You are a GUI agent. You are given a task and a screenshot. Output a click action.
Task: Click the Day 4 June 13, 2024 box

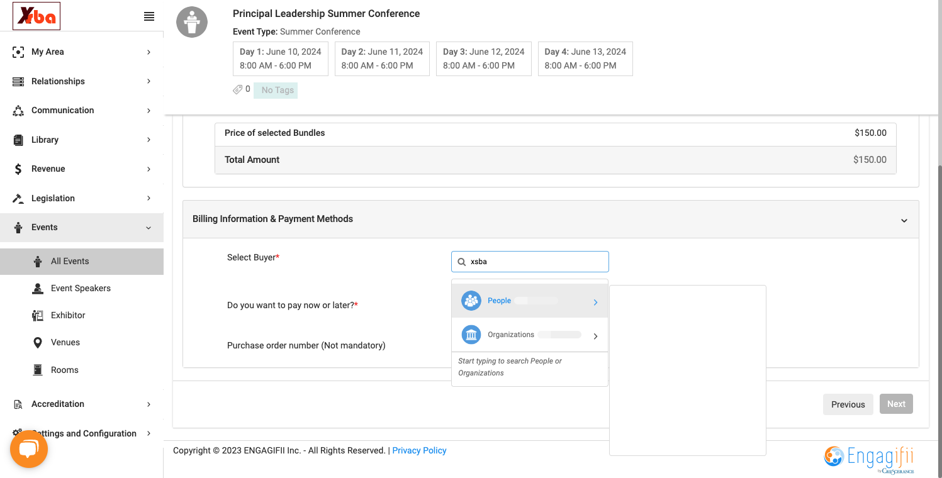(x=585, y=59)
